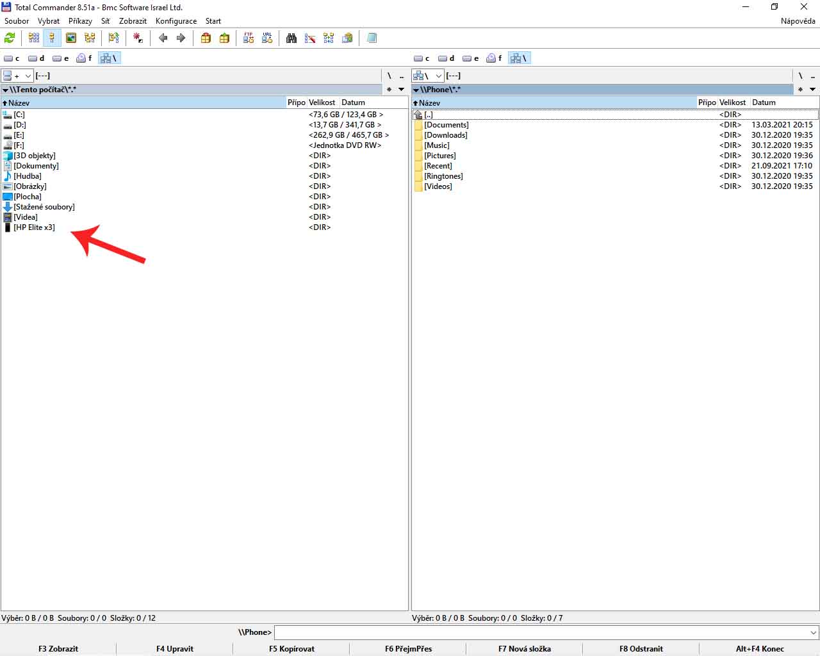The width and height of the screenshot is (820, 656).
Task: Click the URL download toolbar icon
Action: click(267, 38)
